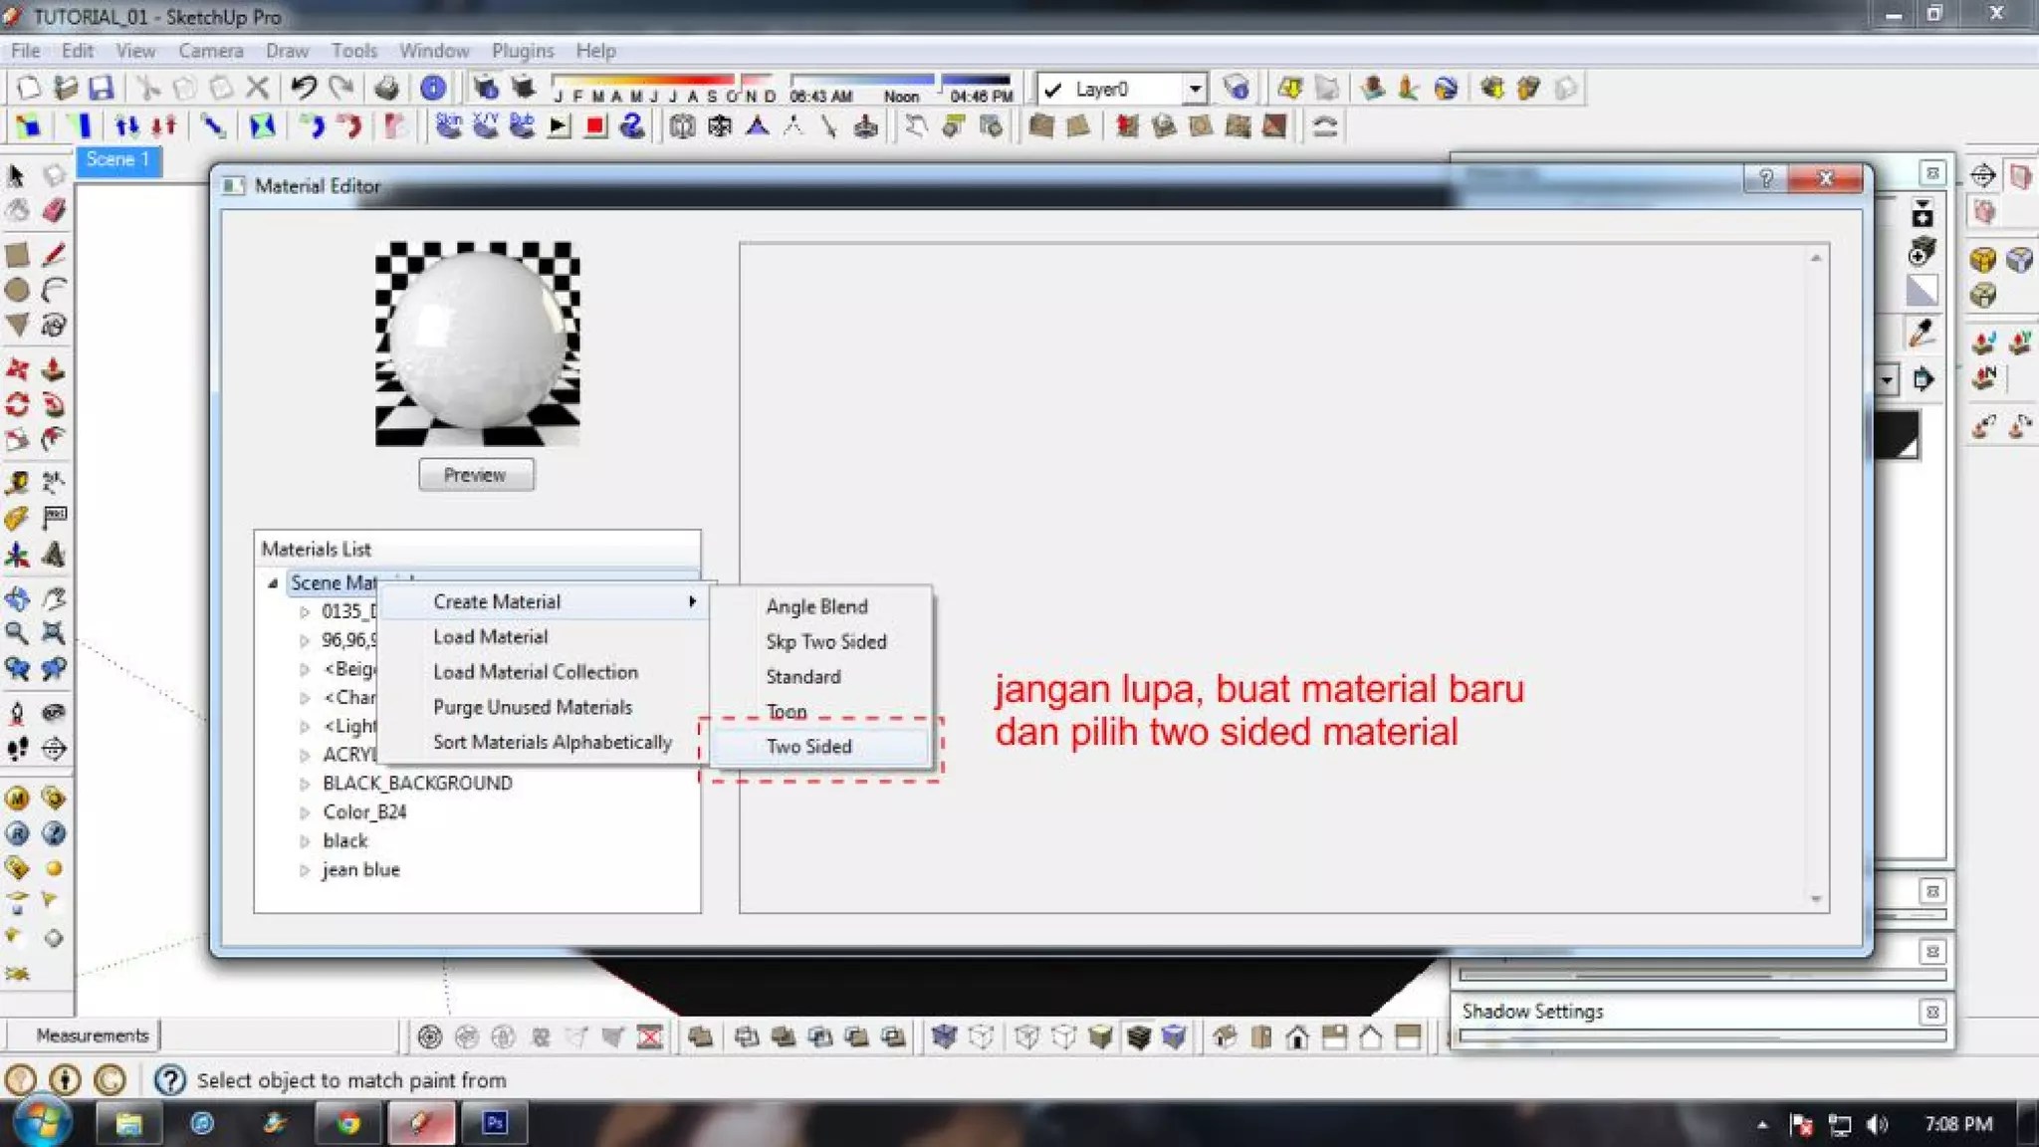Open the Layer0 layer dropdown

[1194, 90]
